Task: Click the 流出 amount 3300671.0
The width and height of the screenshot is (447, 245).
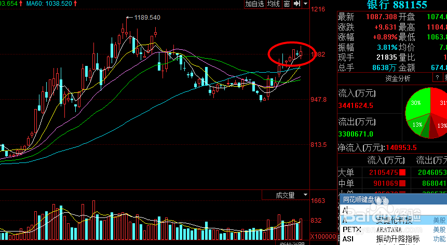Action: point(356,134)
